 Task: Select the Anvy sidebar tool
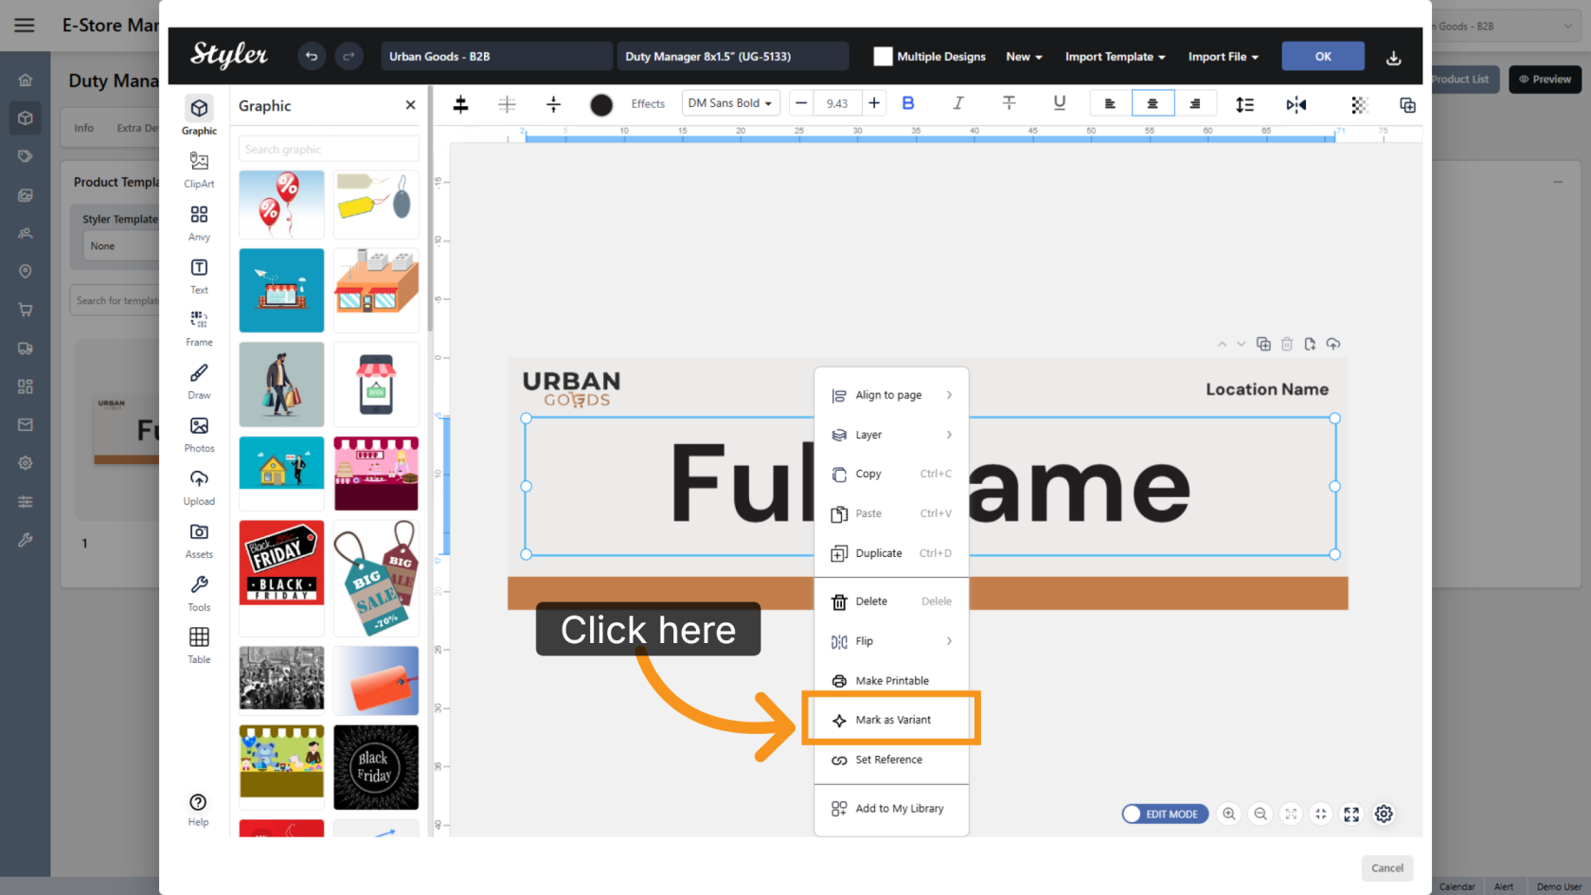pyautogui.click(x=199, y=223)
